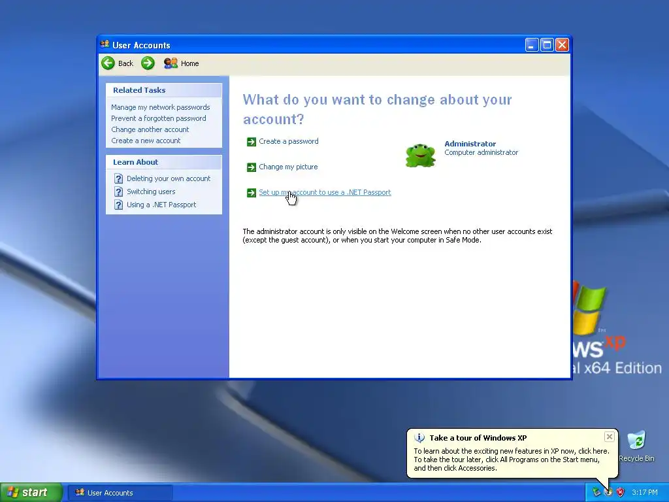Click the arrow icon beside Change my picture
The image size is (669, 502).
[x=252, y=167]
